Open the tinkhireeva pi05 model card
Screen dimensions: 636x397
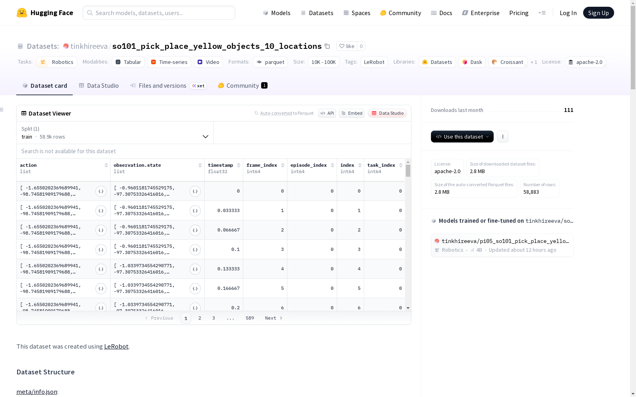(502, 245)
